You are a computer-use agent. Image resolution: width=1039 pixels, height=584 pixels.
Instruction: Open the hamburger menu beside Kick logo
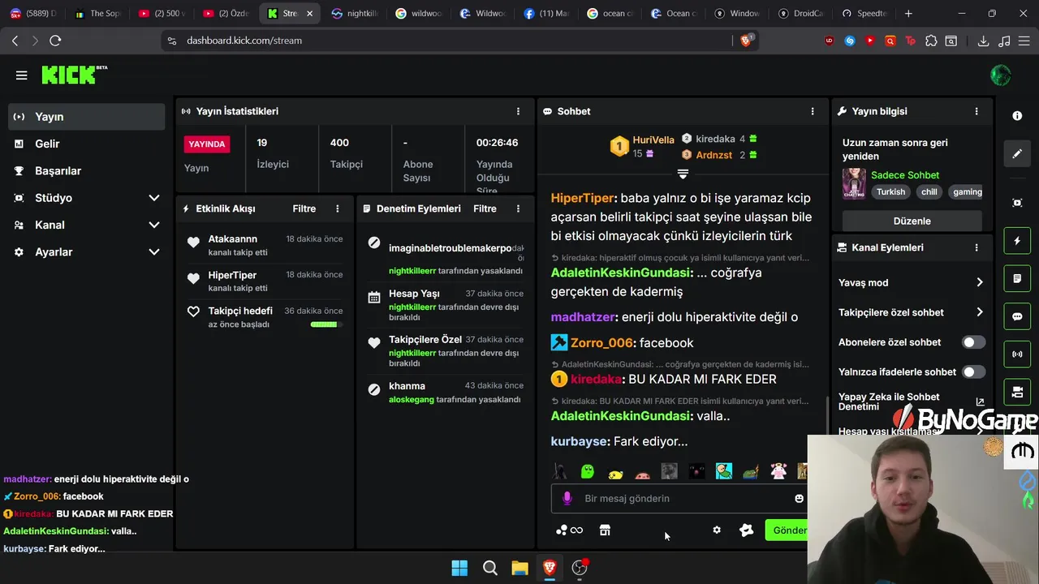(x=21, y=75)
